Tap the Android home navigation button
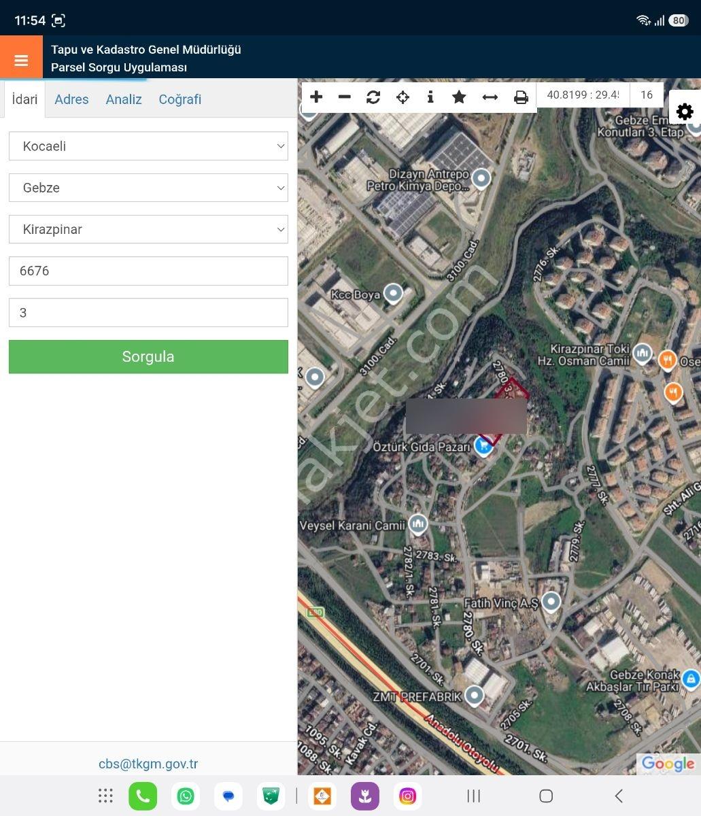 click(x=546, y=796)
